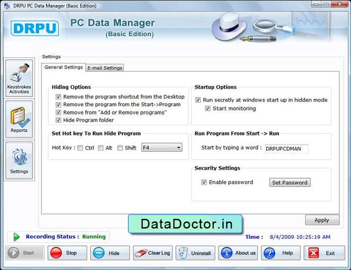Switch to the E-mail Settings tab

[105, 68]
